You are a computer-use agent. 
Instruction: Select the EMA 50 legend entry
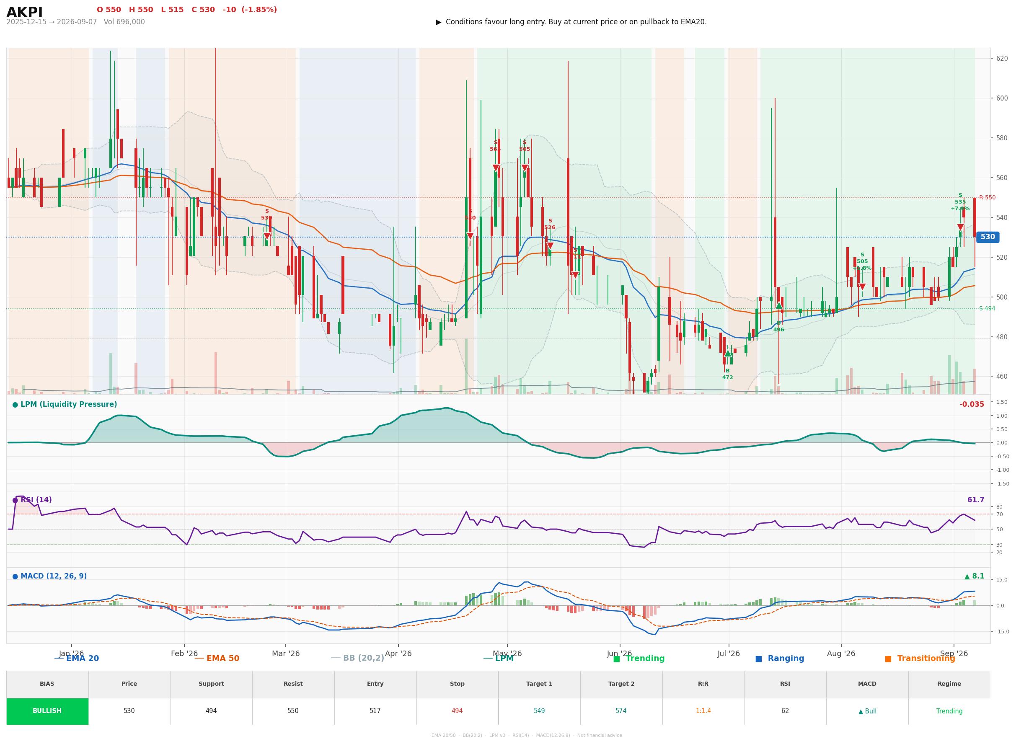point(217,659)
